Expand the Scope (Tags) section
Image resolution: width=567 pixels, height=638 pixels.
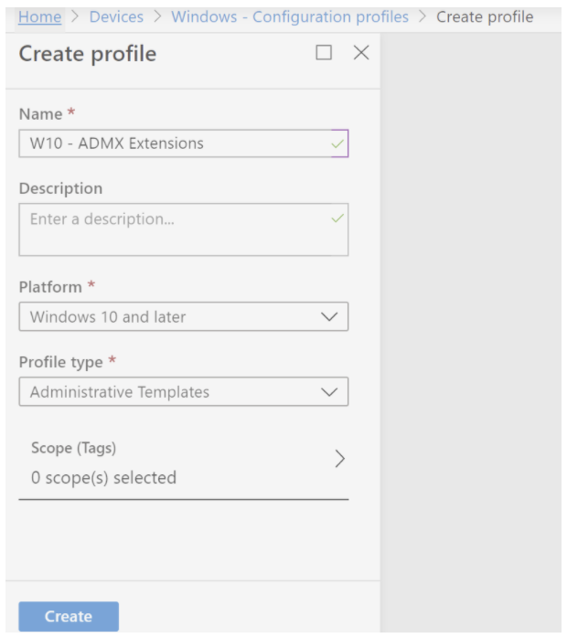pos(183,463)
